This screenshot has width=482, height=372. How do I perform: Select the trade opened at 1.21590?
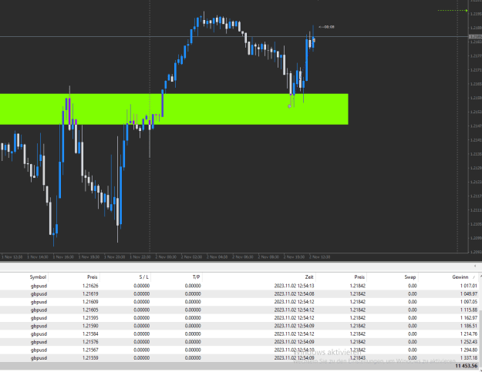coord(240,326)
